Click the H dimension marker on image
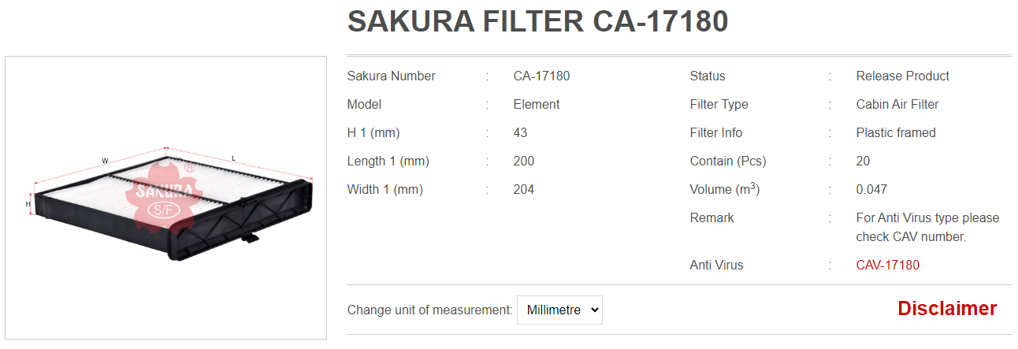 point(28,203)
